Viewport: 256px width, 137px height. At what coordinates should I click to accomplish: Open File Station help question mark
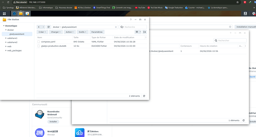(131, 20)
